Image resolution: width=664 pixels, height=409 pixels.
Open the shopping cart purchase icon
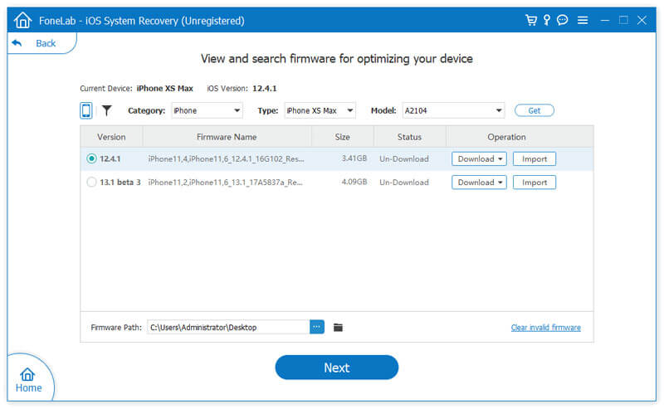[531, 20]
